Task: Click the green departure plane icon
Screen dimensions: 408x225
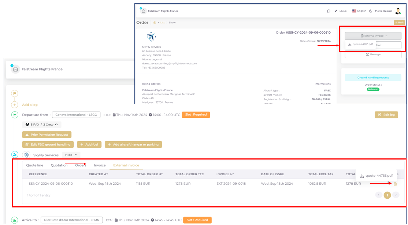Action: point(15,115)
